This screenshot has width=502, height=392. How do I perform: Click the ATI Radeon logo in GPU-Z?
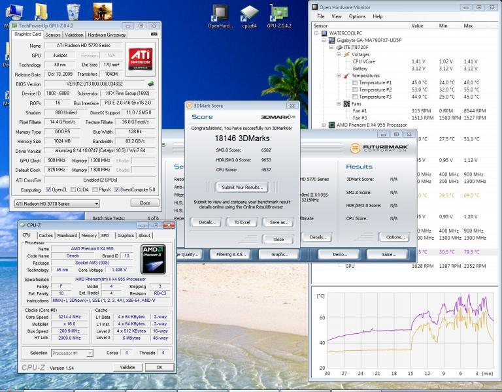pyautogui.click(x=141, y=59)
